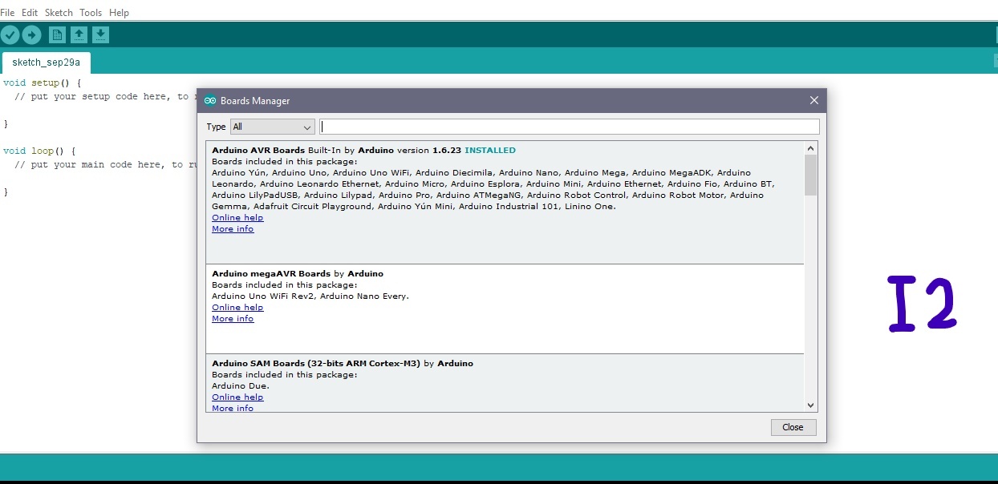Image resolution: width=998 pixels, height=484 pixels.
Task: Click the board list scrollbar down arrow
Action: 810,405
